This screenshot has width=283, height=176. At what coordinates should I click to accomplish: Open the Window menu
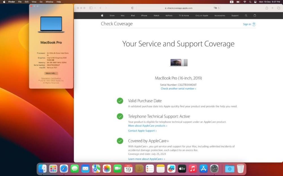coord(50,2)
